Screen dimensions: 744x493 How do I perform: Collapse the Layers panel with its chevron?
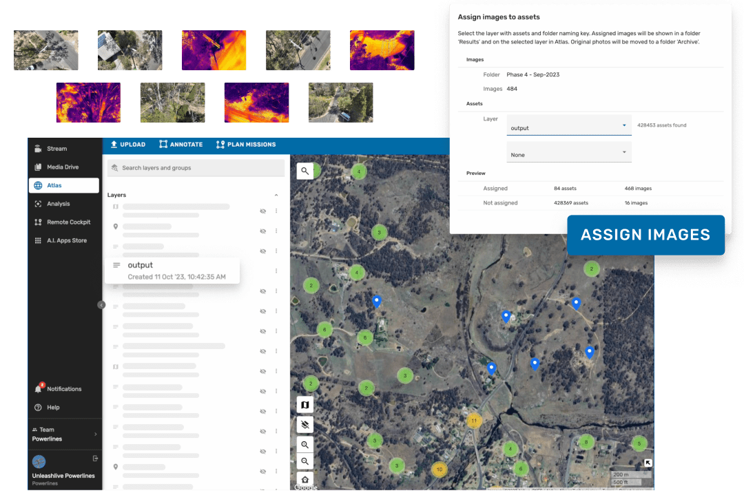point(276,195)
